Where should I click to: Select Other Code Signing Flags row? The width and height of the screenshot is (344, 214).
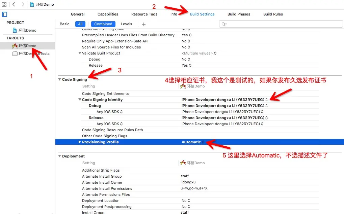200,136
